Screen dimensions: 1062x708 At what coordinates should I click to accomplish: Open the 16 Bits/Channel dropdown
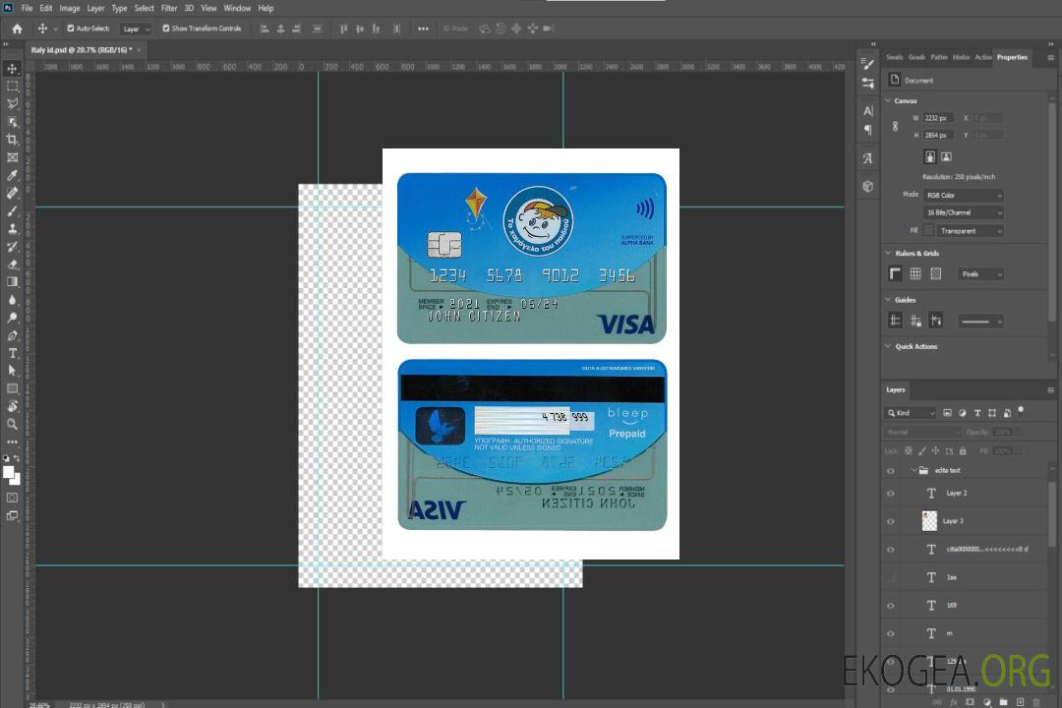click(963, 212)
